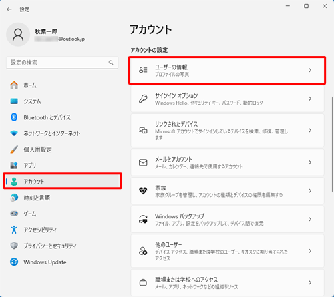The height and width of the screenshot is (297, 334).
Task: Maximize the 設定 window
Action: (307, 6)
